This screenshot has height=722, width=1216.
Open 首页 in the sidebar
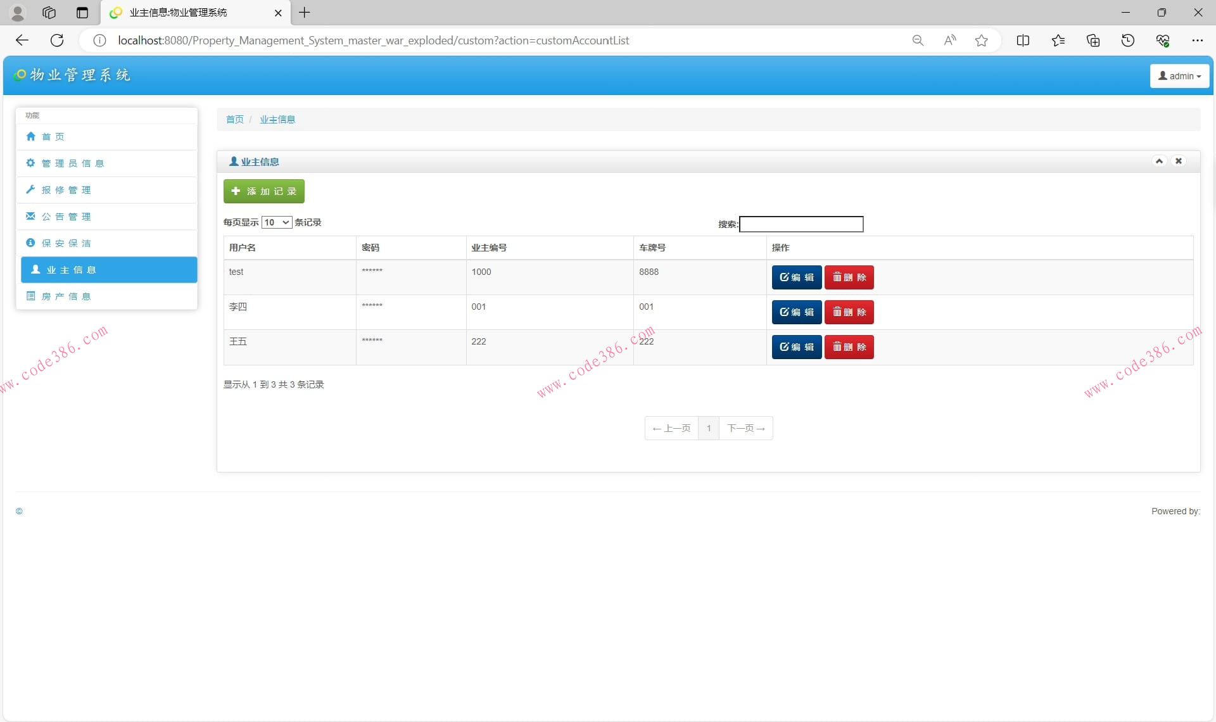(53, 137)
